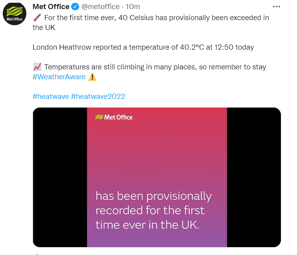Click the Met Office display name
The width and height of the screenshot is (297, 255).
(51, 7)
